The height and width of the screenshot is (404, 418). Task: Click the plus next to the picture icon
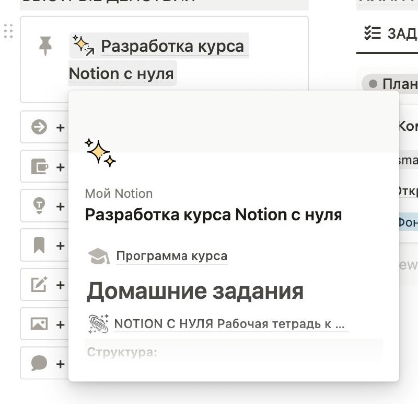point(61,324)
